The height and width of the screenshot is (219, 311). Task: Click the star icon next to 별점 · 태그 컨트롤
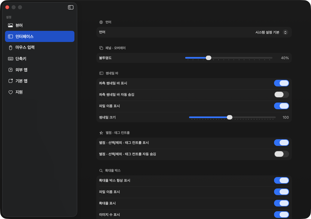[x=101, y=133]
